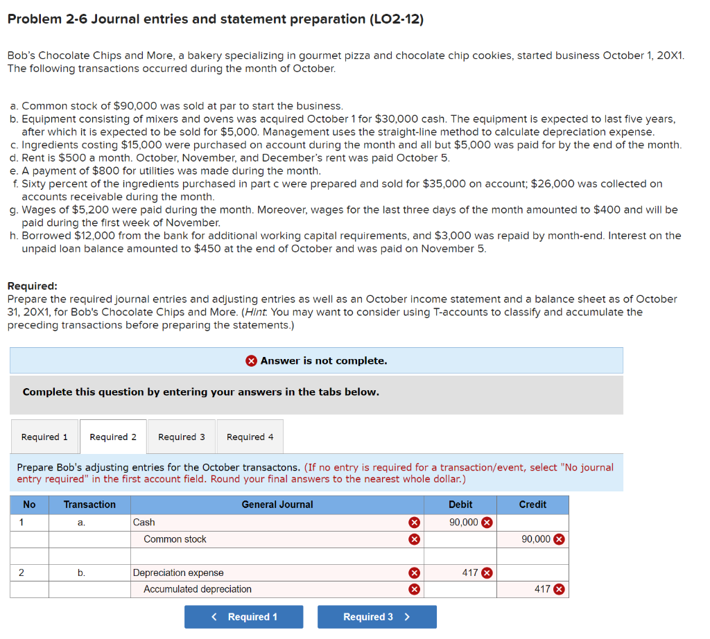Click the General Journal column header
Screen dimensions: 710x639
click(277, 505)
